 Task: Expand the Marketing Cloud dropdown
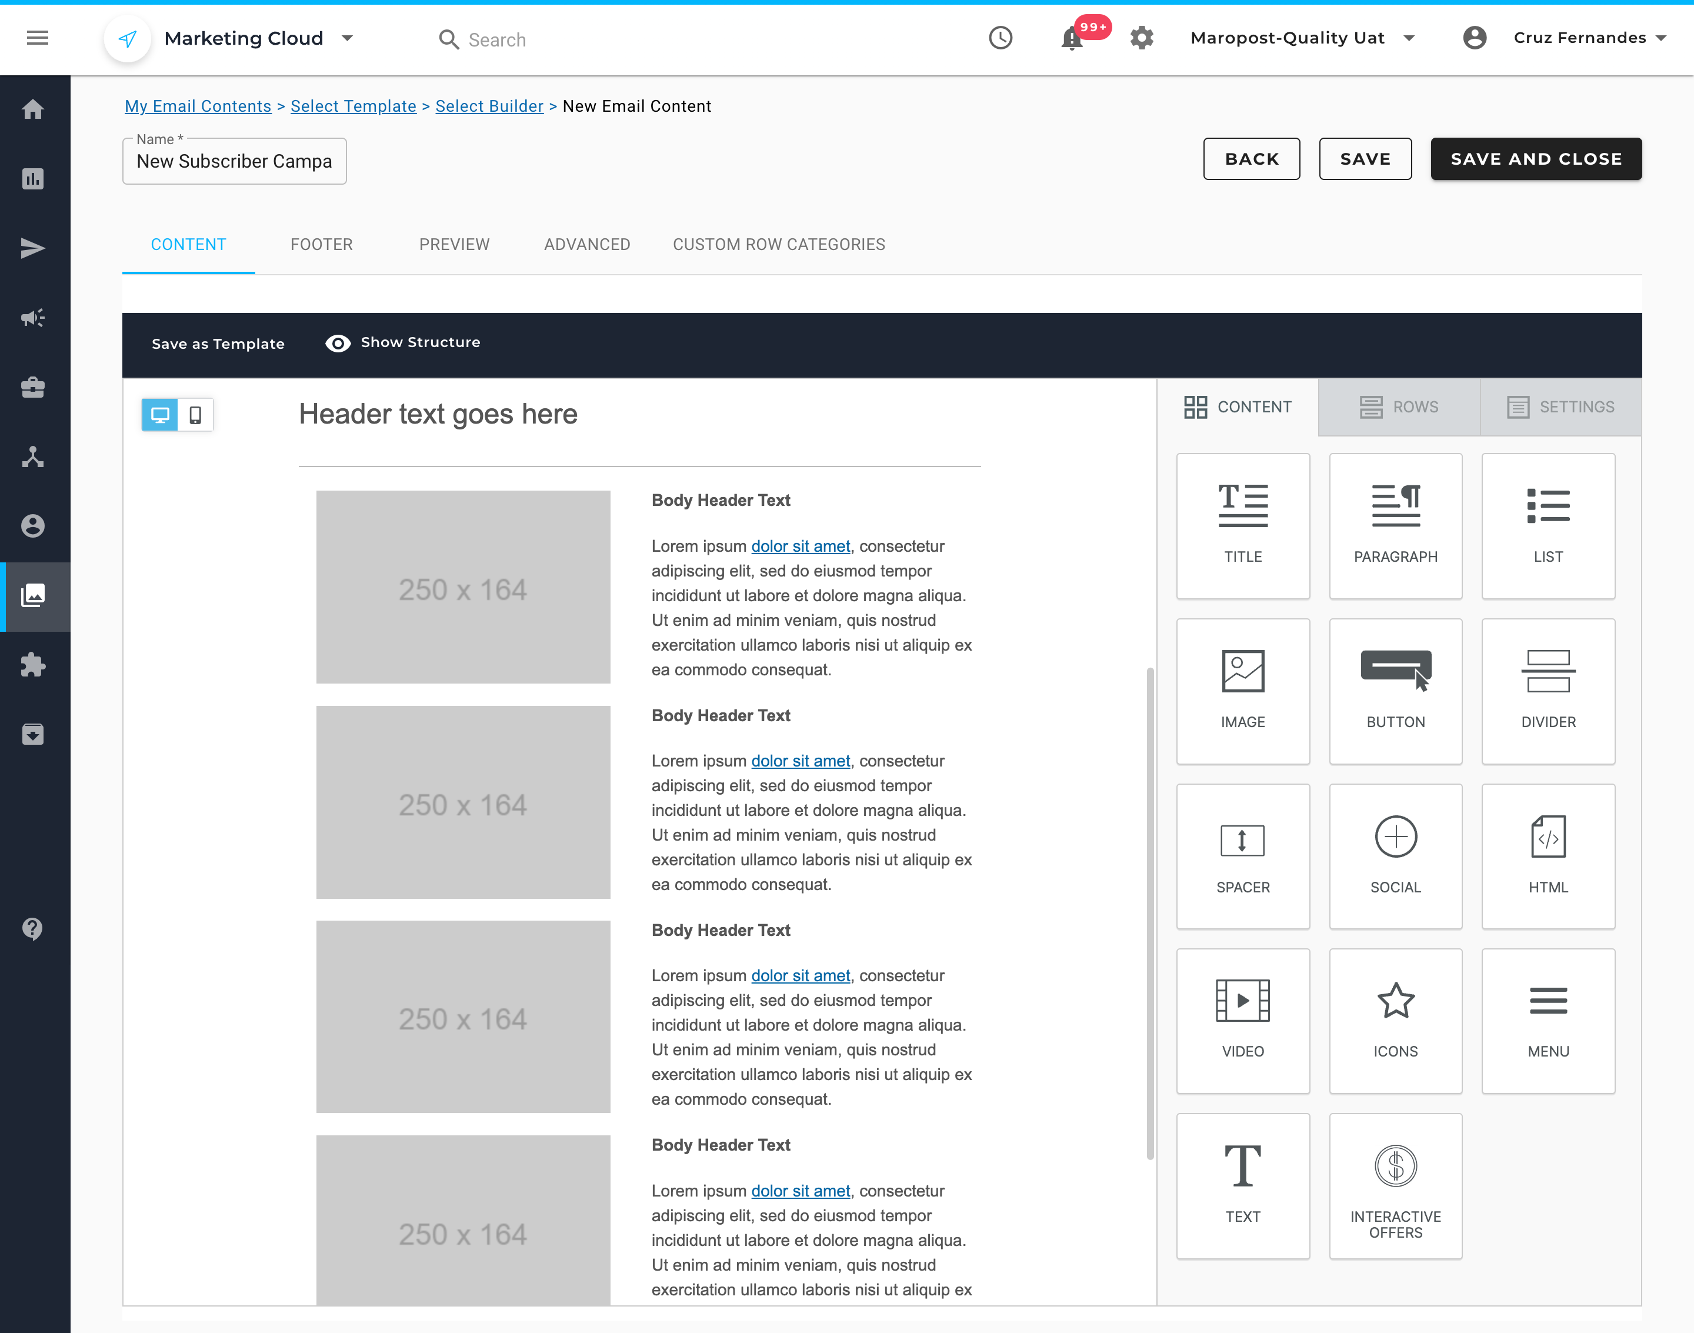coord(348,38)
